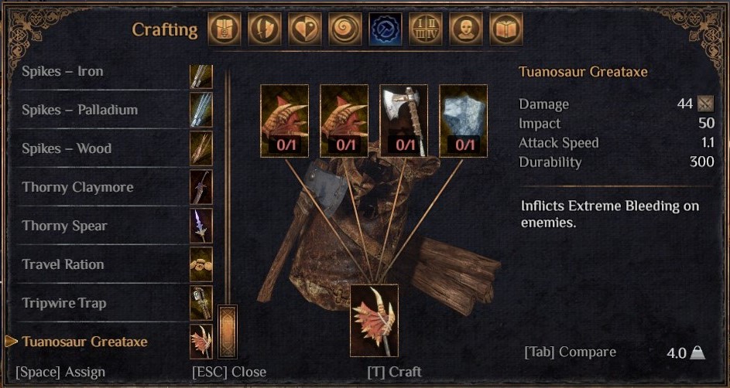This screenshot has height=388, width=730.
Task: Click the palladium scrap ingredient slot
Action: (463, 121)
